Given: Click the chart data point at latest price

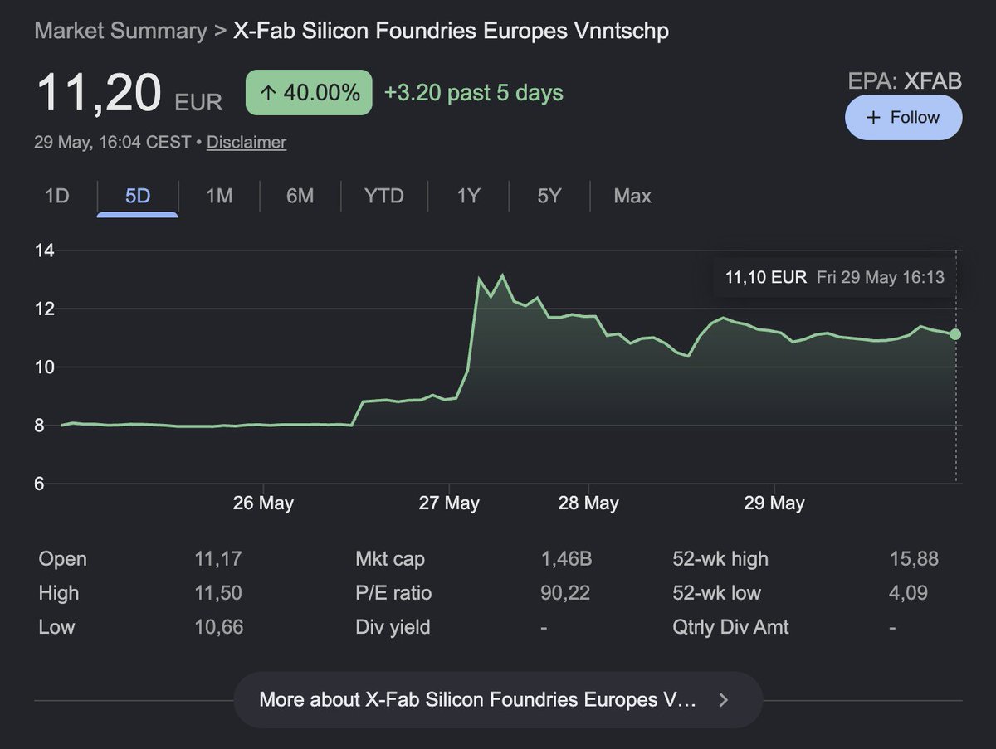Looking at the screenshot, I should click(x=955, y=333).
